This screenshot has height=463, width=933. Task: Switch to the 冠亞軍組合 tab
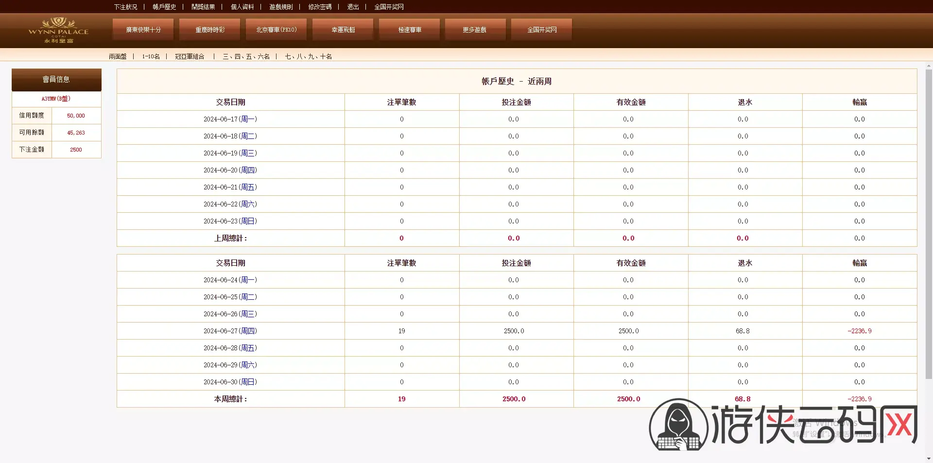point(190,56)
